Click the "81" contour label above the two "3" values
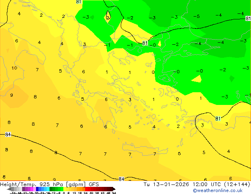This screenshot has width=251, height=194. [x=218, y=119]
